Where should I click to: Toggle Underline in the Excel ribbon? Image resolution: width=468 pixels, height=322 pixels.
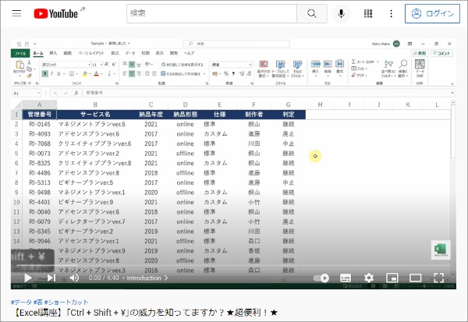tap(58, 73)
